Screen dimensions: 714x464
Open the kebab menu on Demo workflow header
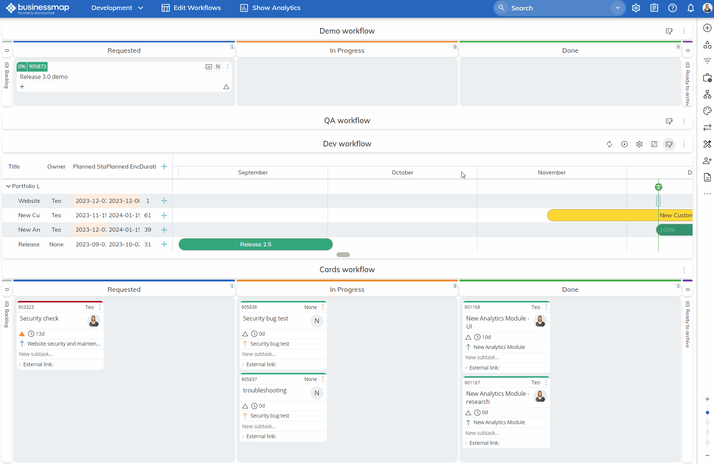pyautogui.click(x=684, y=31)
